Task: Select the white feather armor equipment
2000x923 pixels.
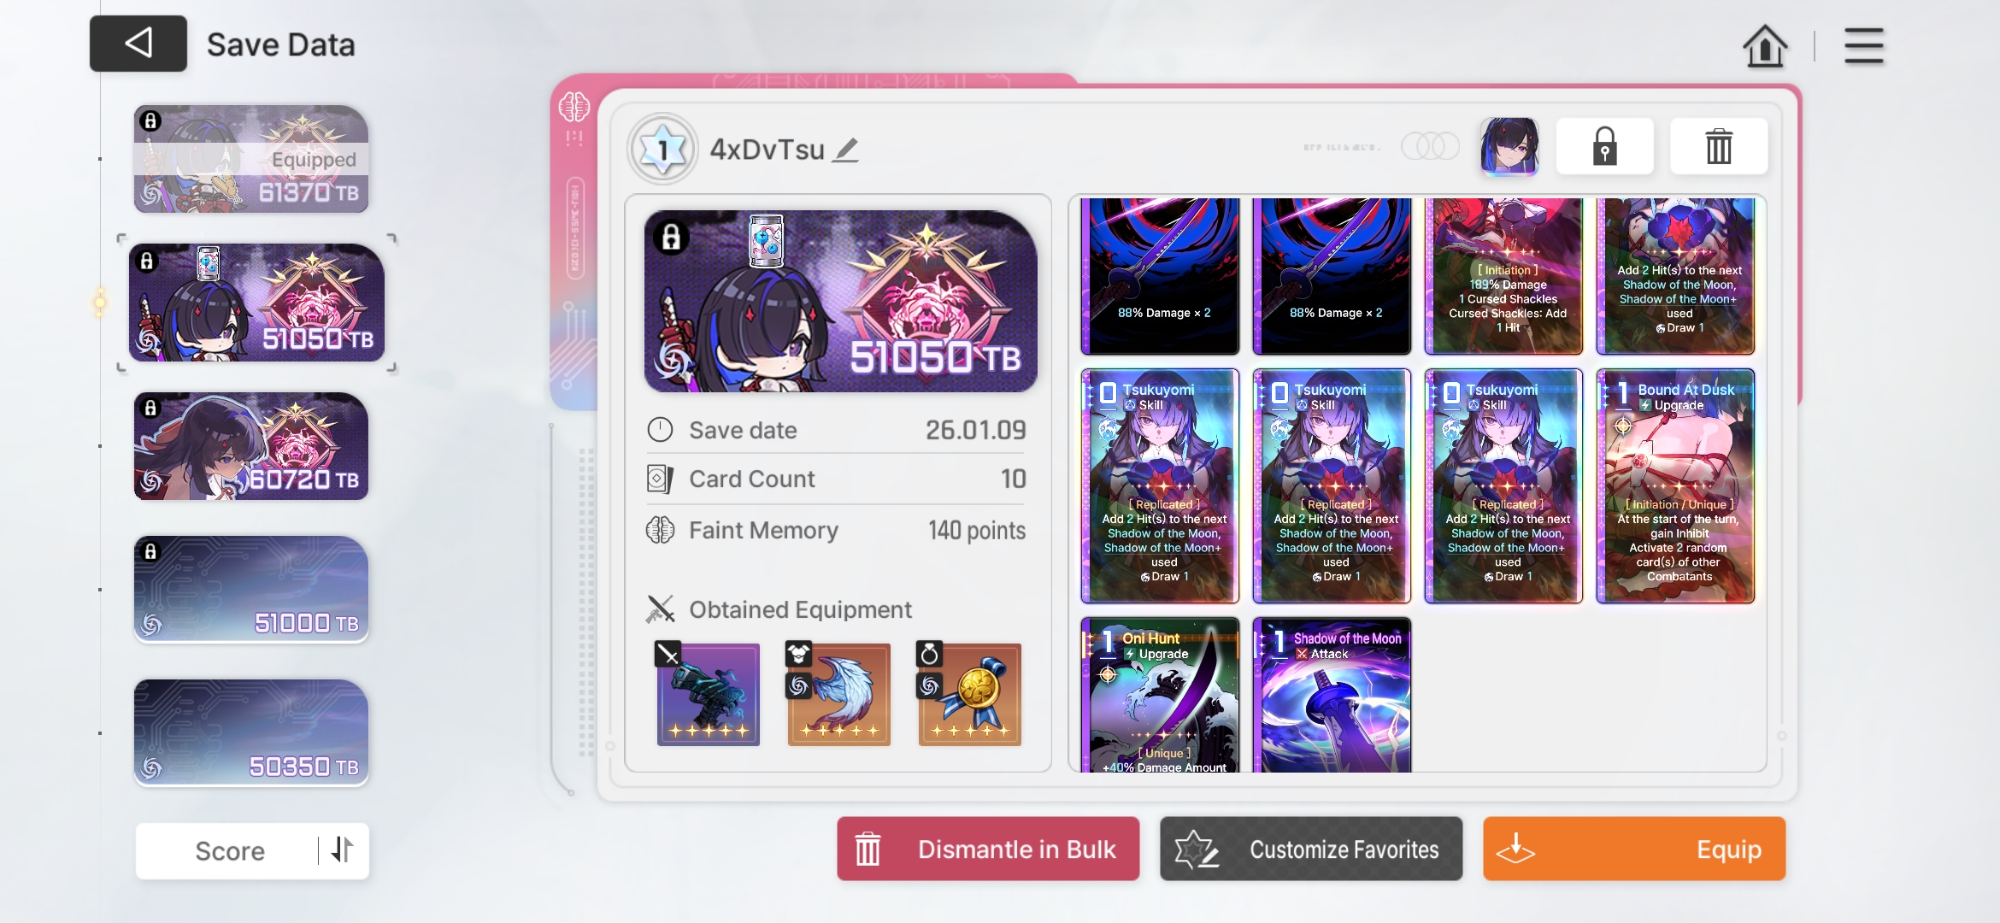Action: pyautogui.click(x=838, y=694)
